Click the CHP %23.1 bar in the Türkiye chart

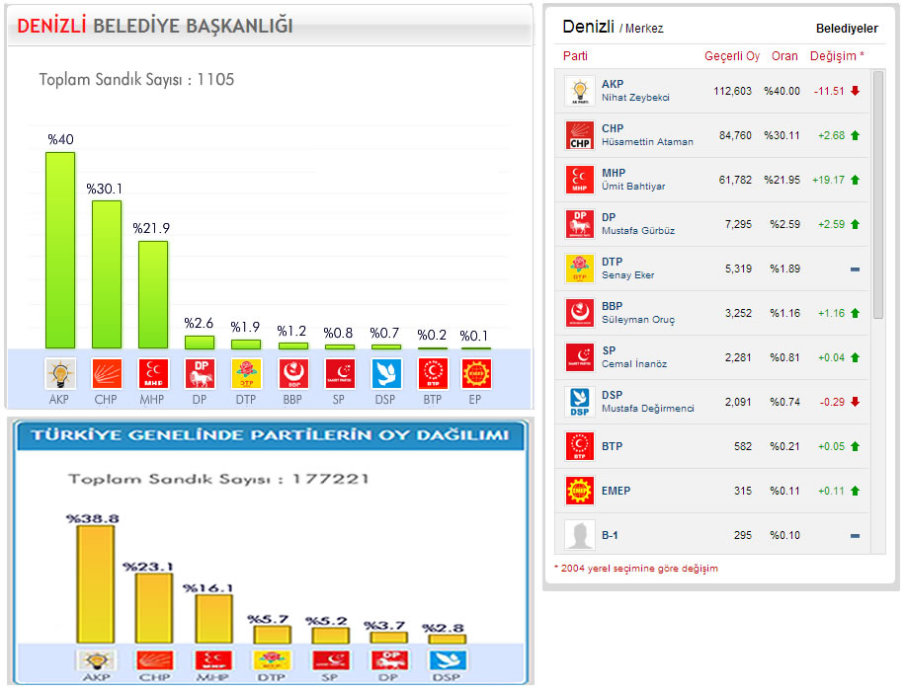pyautogui.click(x=154, y=608)
